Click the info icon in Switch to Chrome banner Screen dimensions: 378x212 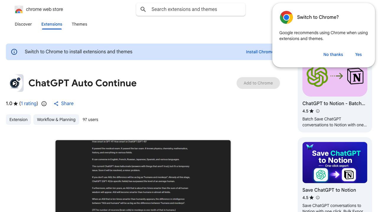click(x=14, y=52)
